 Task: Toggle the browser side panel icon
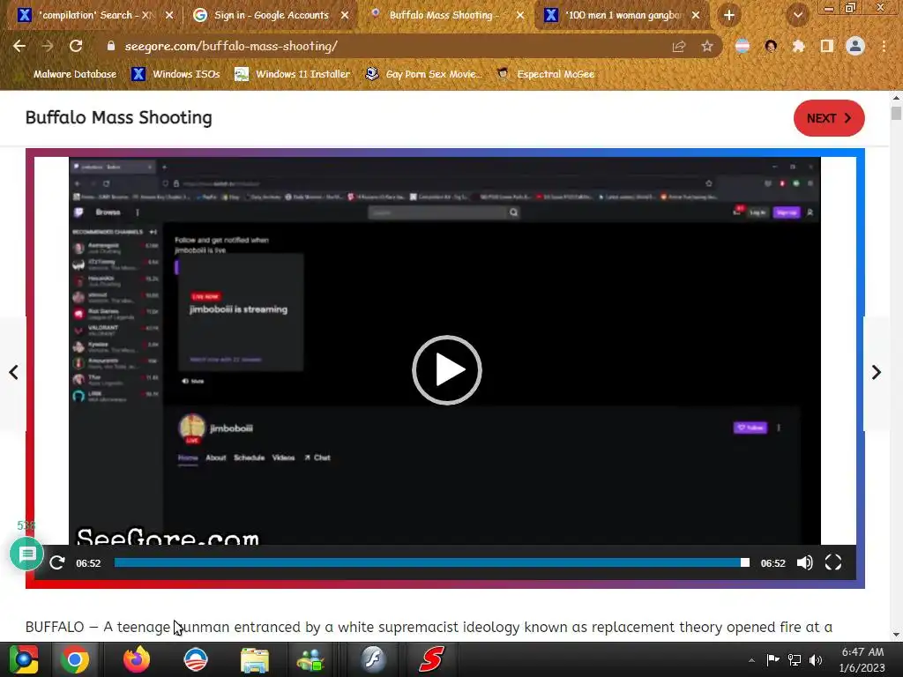tap(827, 46)
